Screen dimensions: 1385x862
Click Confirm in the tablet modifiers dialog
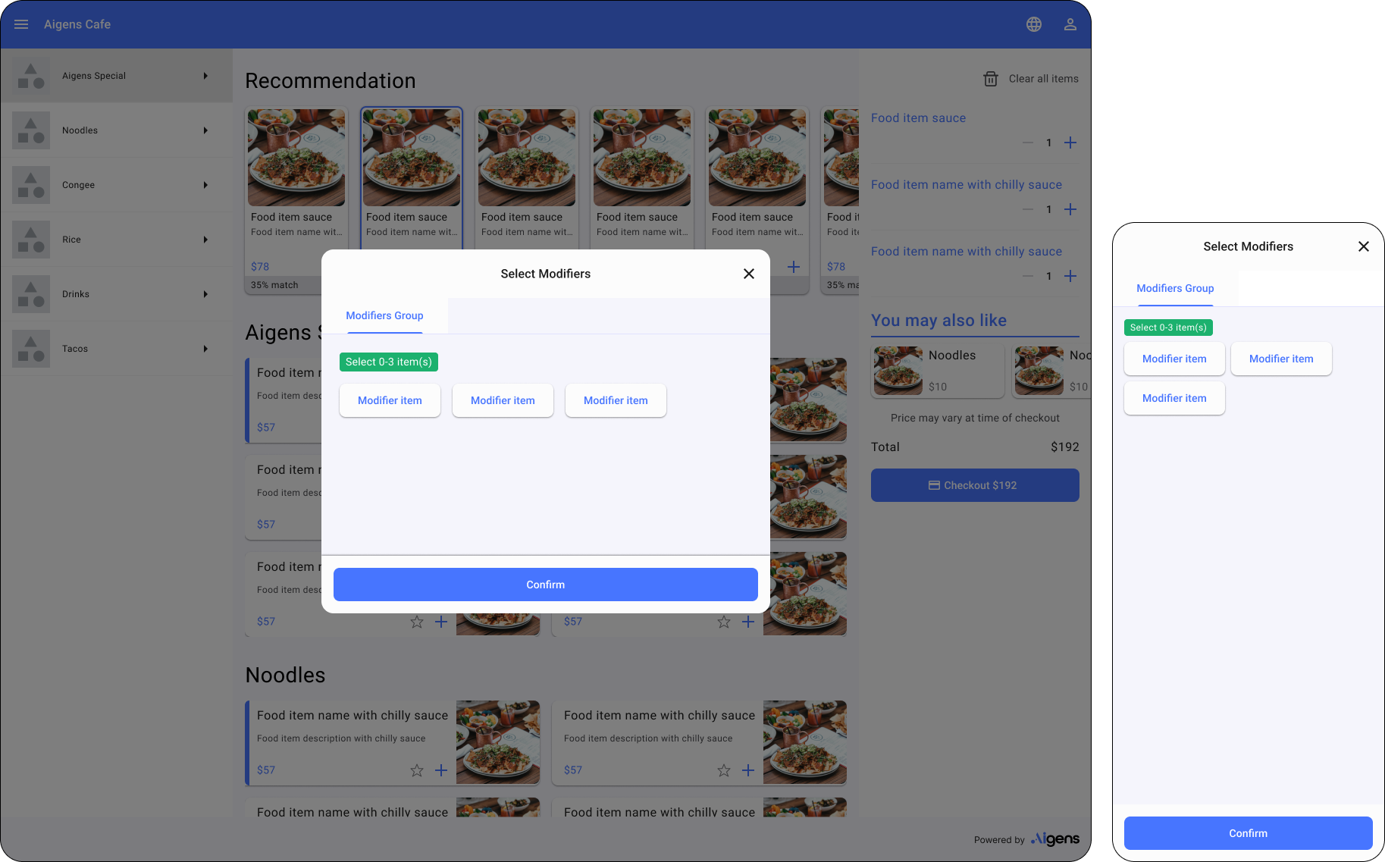546,585
